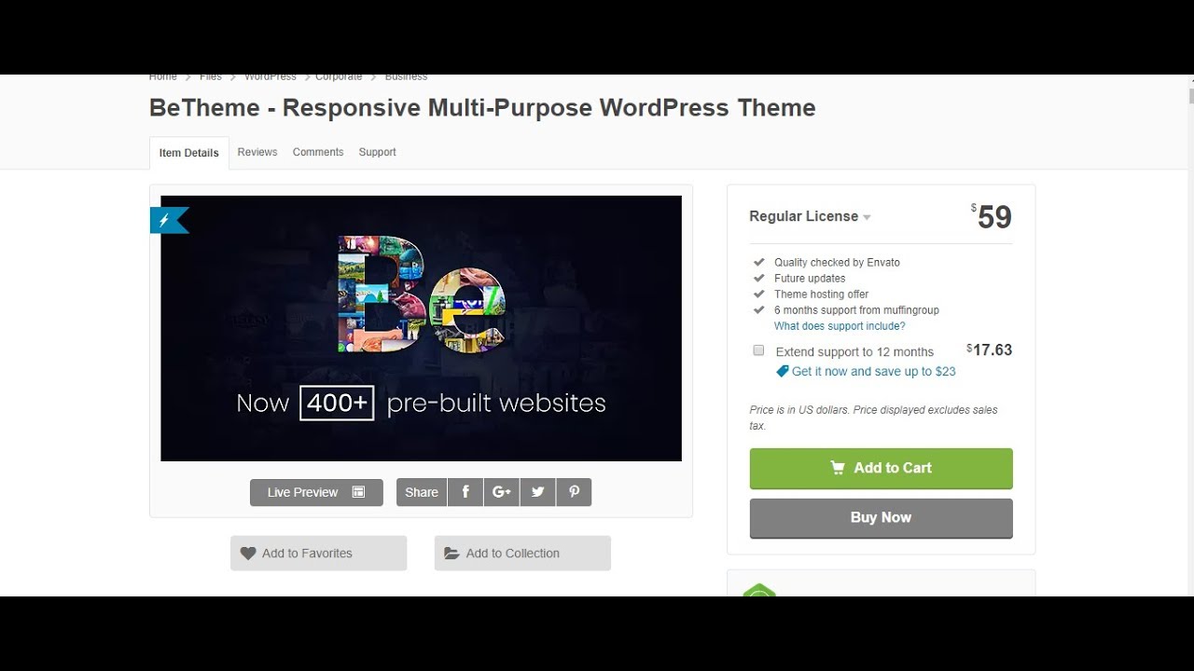Click the window icon on Live Preview
Screen dimensions: 1194x671
tap(358, 492)
